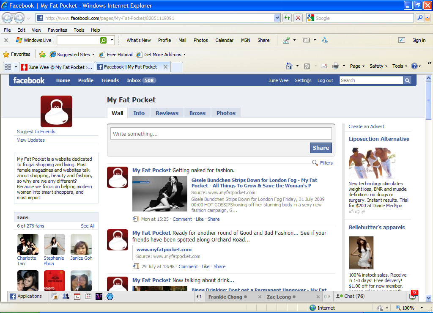Switch to June Wee @ My Fat Pocket browser tab
This screenshot has height=313, width=433.
(57, 67)
